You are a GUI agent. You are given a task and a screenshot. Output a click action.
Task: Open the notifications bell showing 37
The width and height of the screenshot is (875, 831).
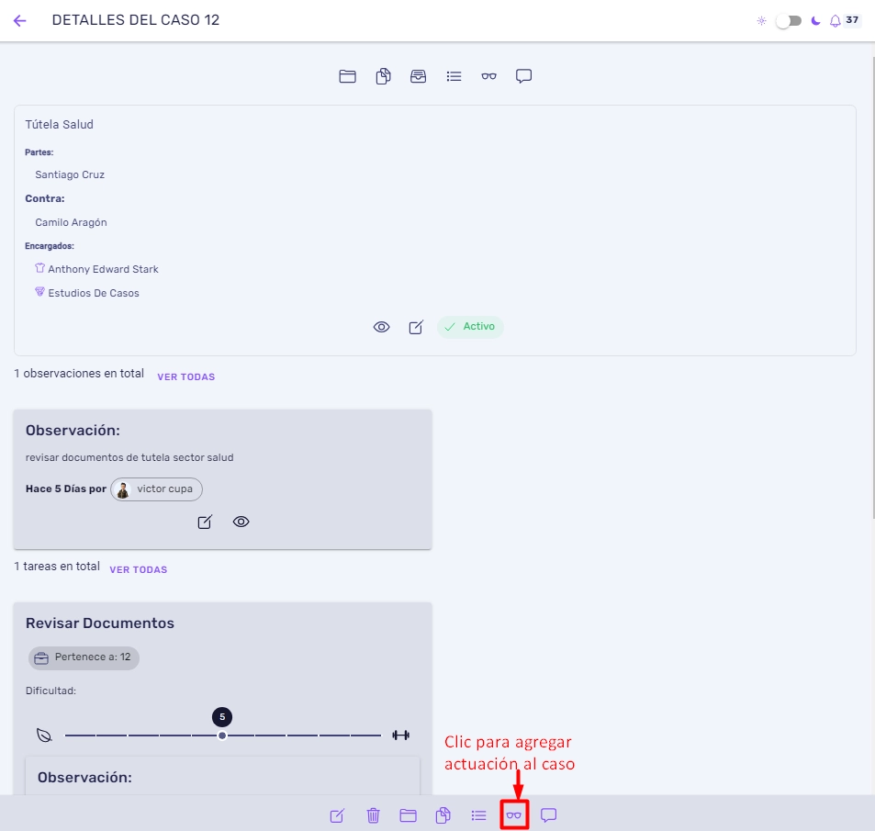(x=835, y=21)
